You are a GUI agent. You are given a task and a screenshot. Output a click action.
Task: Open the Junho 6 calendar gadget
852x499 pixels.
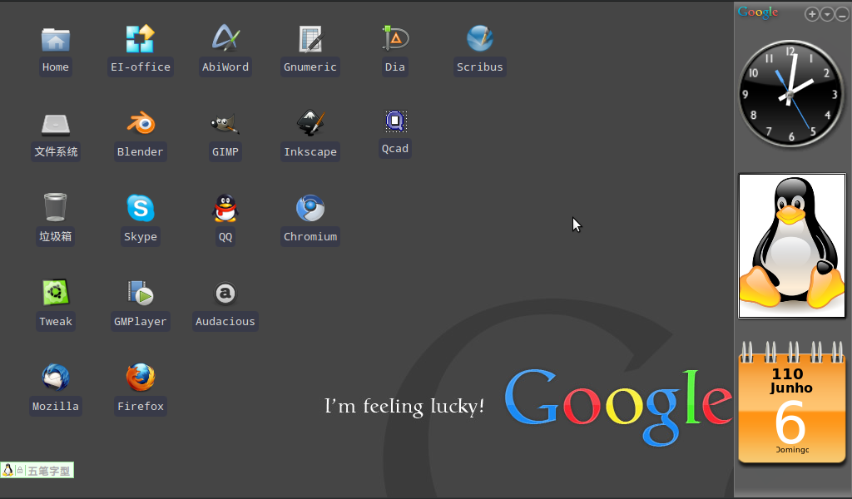(x=792, y=403)
